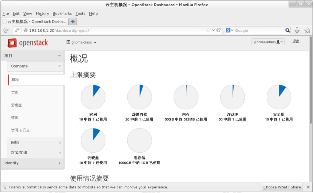Screen dimensions: 314x193
Task: Open the downloads arrow icon
Action: pyautogui.click(x=297, y=30)
